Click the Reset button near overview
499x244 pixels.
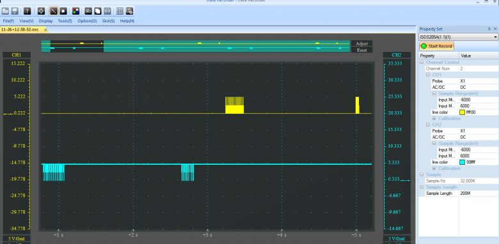point(362,50)
